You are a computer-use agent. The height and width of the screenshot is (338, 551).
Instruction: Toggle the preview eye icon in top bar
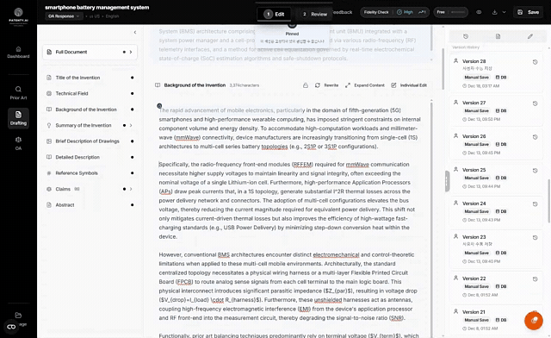coord(479,12)
